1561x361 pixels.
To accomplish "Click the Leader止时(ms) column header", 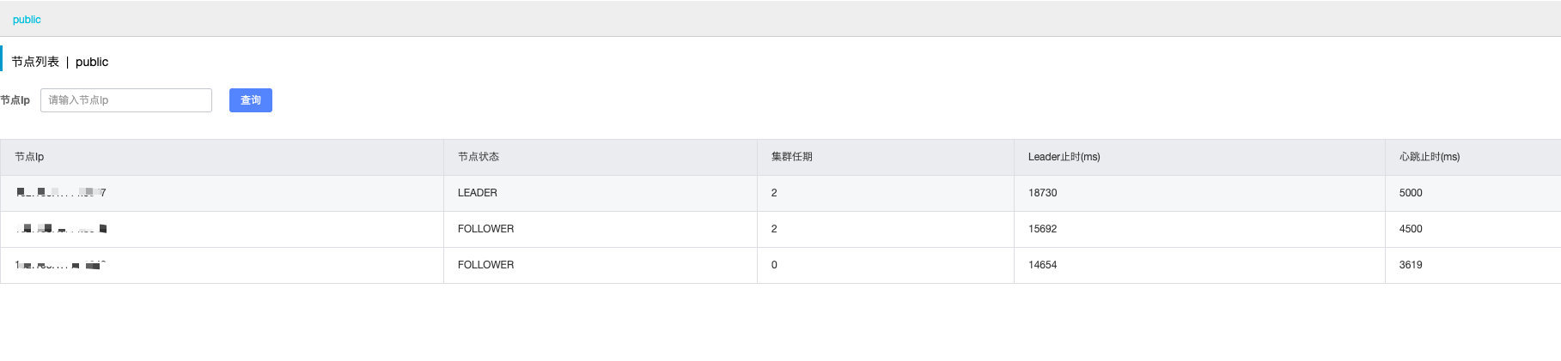I will [1064, 157].
